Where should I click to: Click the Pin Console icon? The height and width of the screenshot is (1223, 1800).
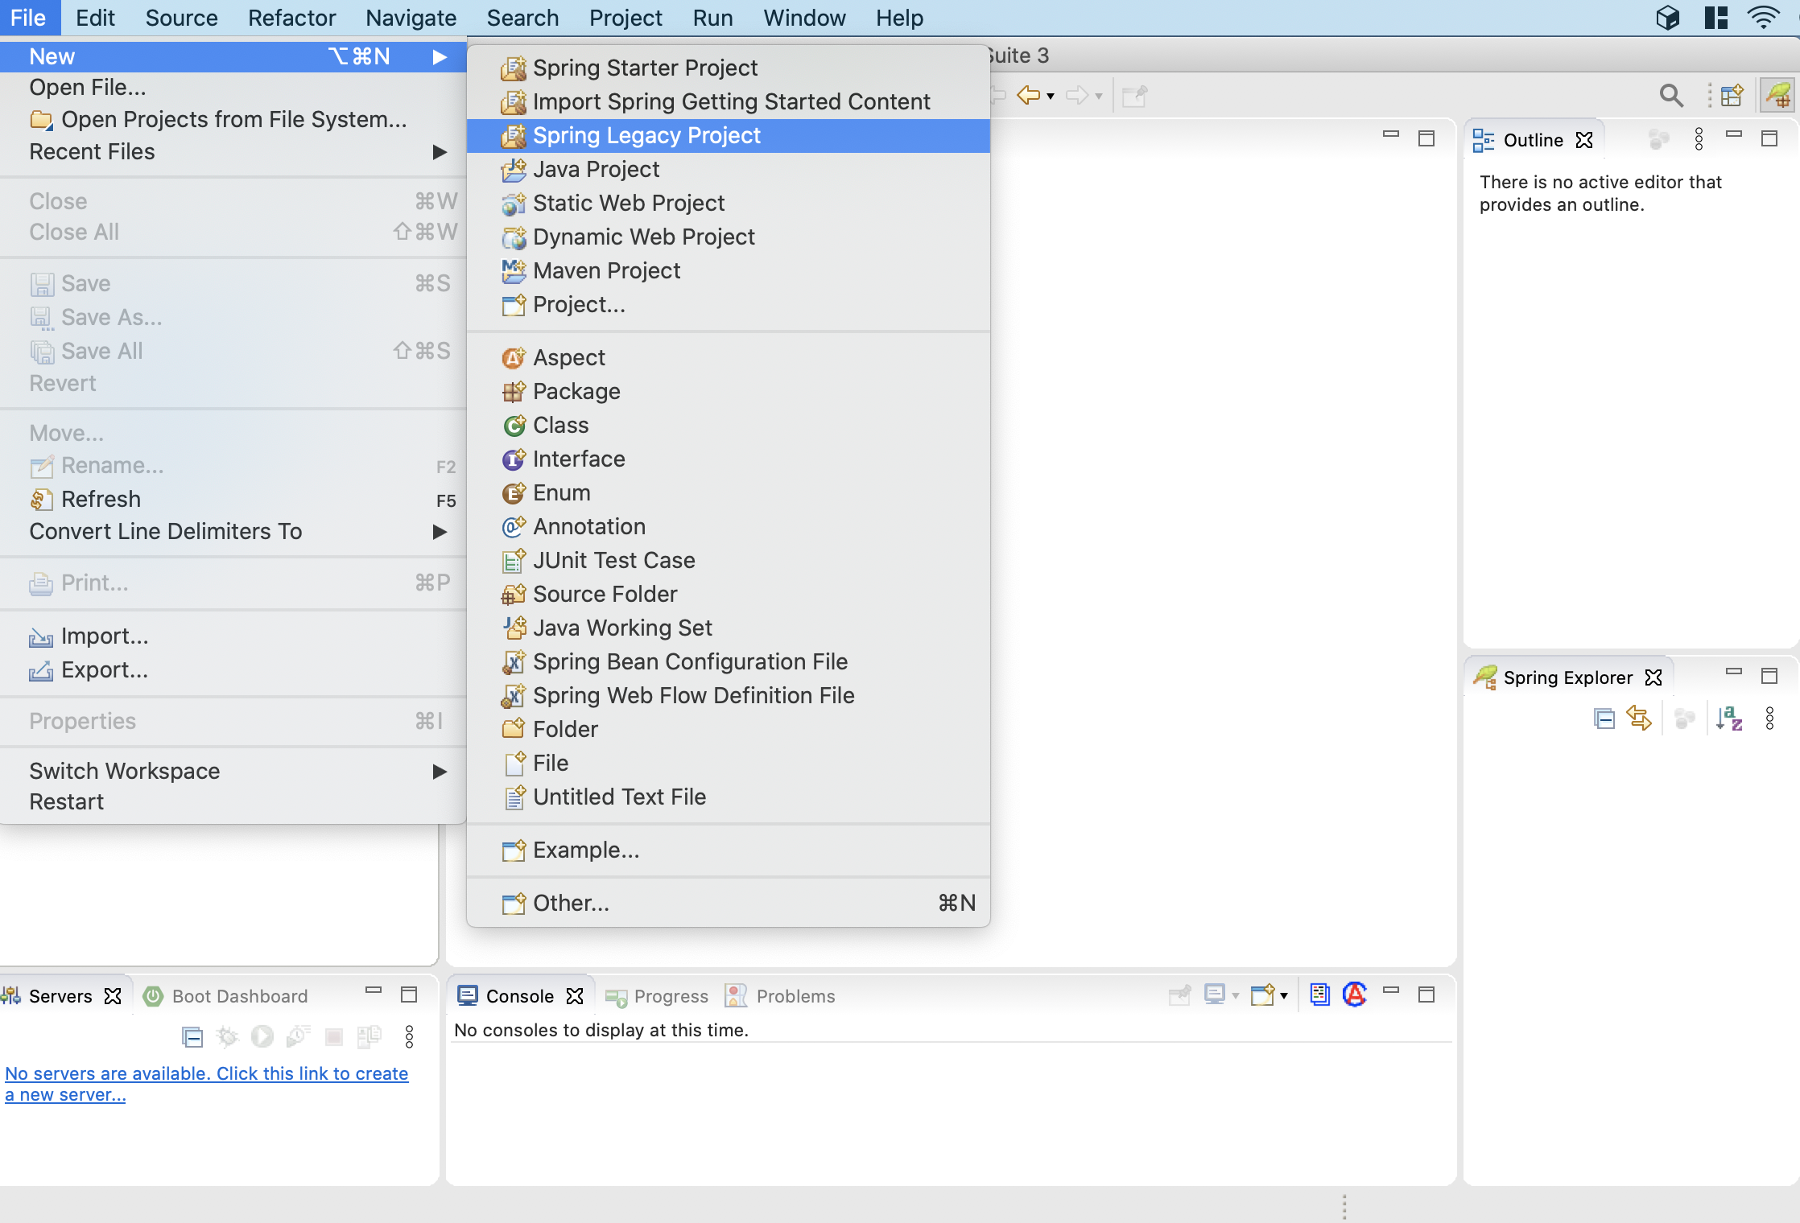[x=1179, y=994]
